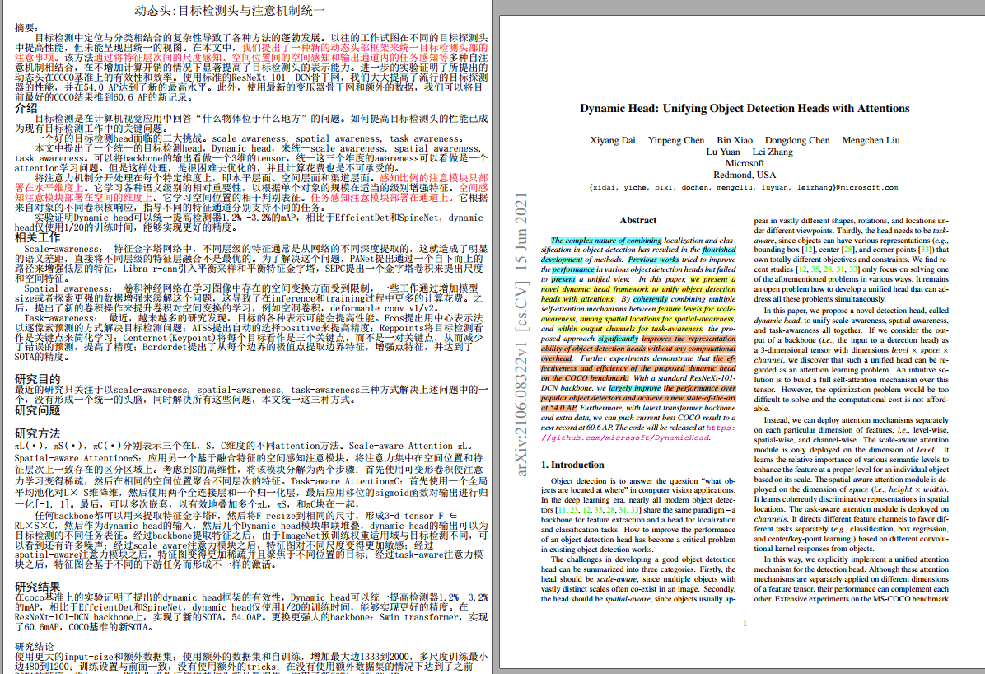Viewport: 985px width, 674px height.
Task: Click the Abstract heading in the PDF
Action: [x=637, y=220]
